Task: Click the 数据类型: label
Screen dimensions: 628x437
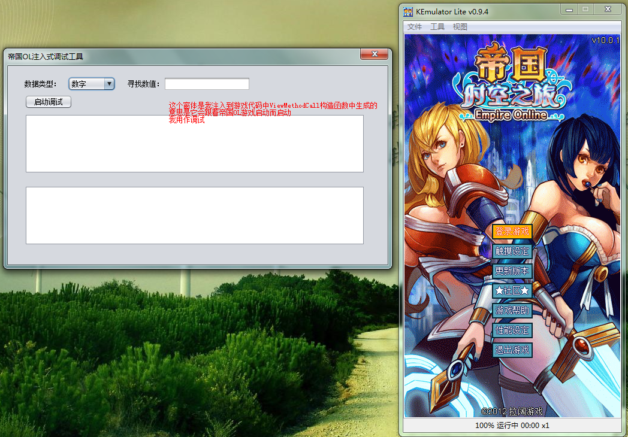Action: (x=41, y=84)
